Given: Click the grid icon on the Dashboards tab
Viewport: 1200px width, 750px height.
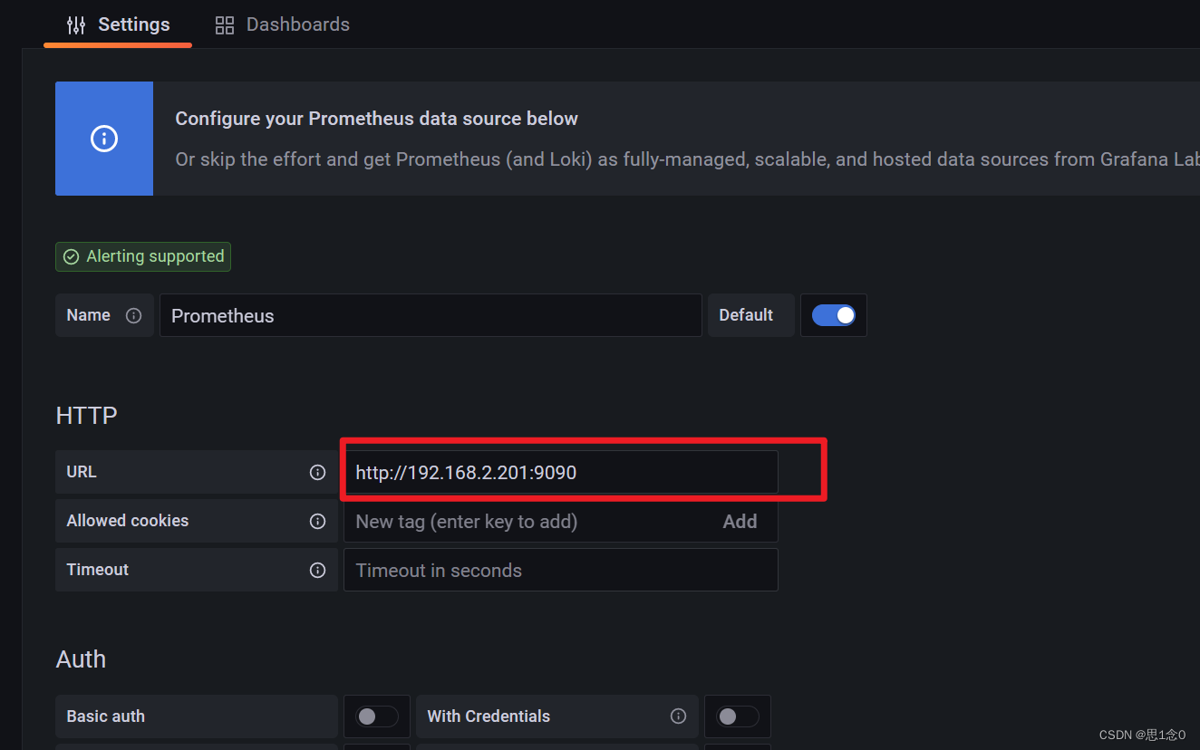Looking at the screenshot, I should click(225, 25).
